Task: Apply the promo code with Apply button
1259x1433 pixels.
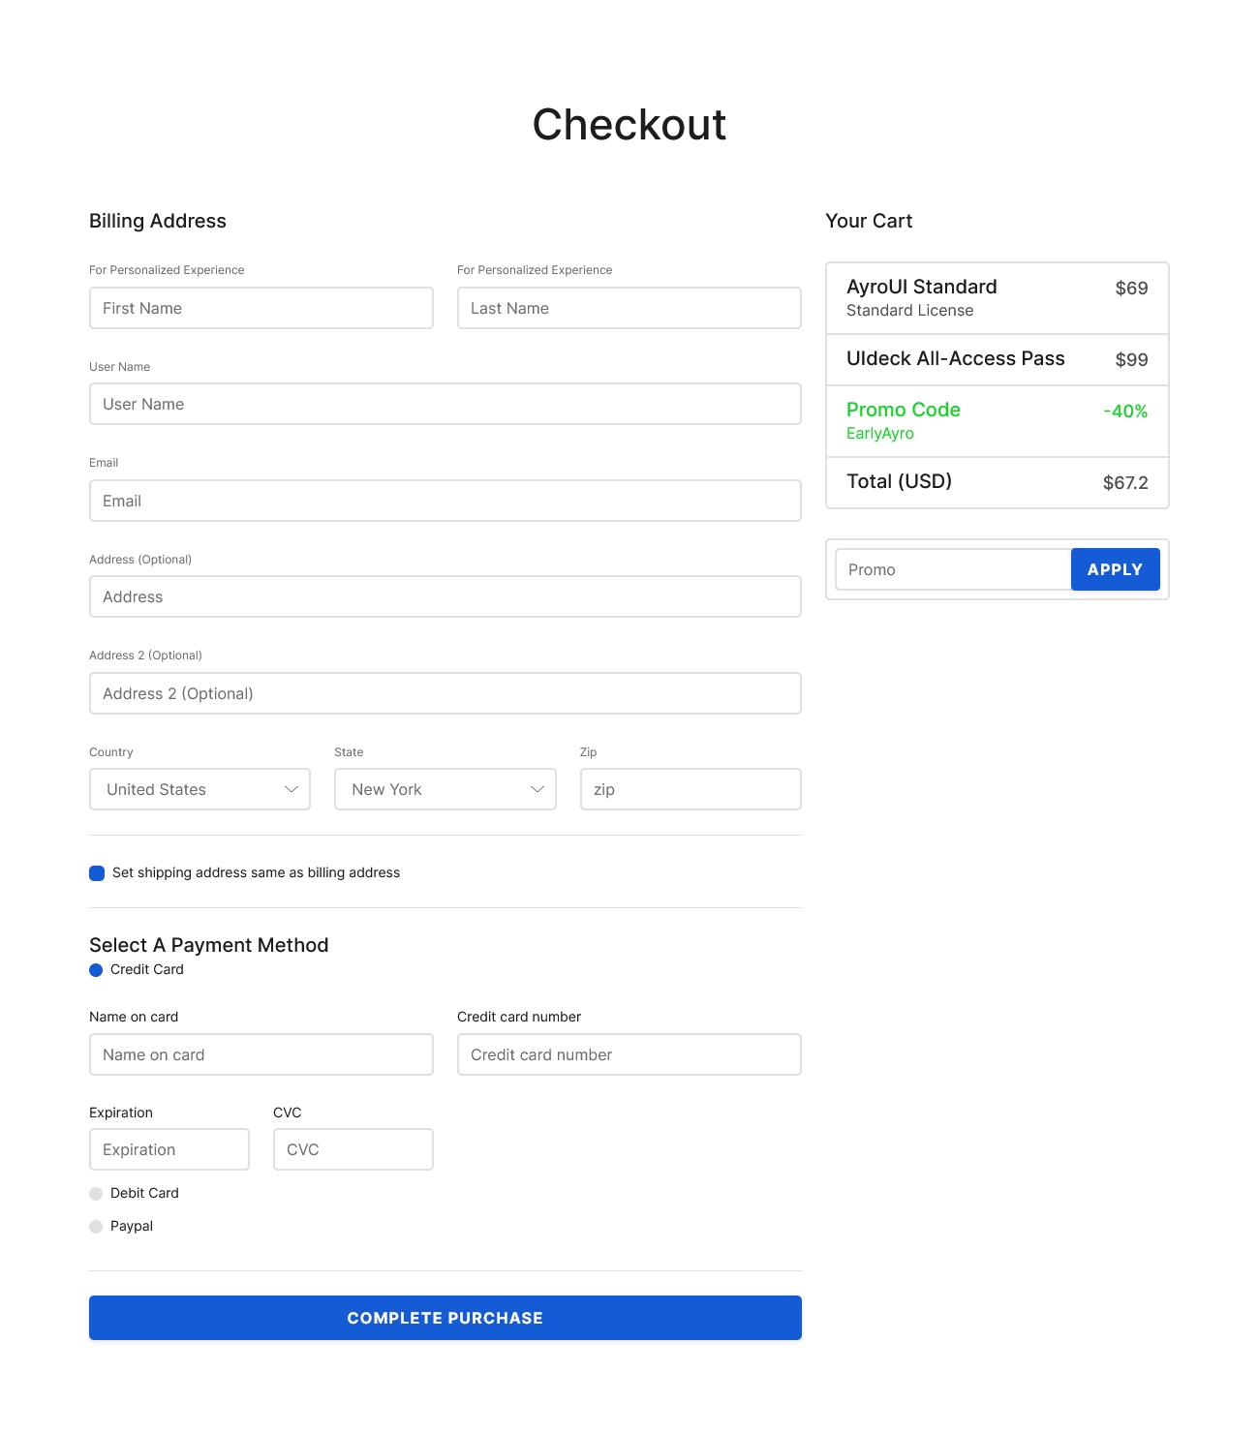Action: pyautogui.click(x=1115, y=569)
